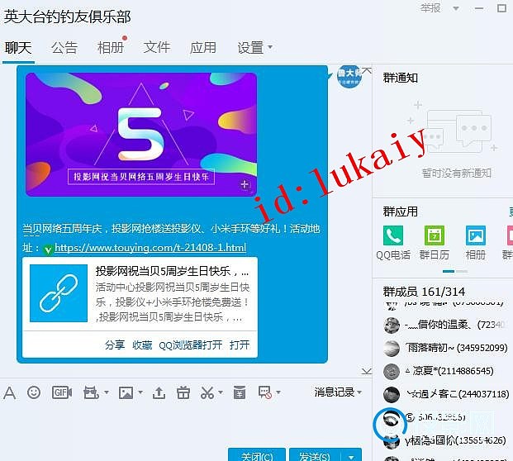Open screenshot options dropdown arrow
This screenshot has height=461, width=513.
(x=221, y=392)
